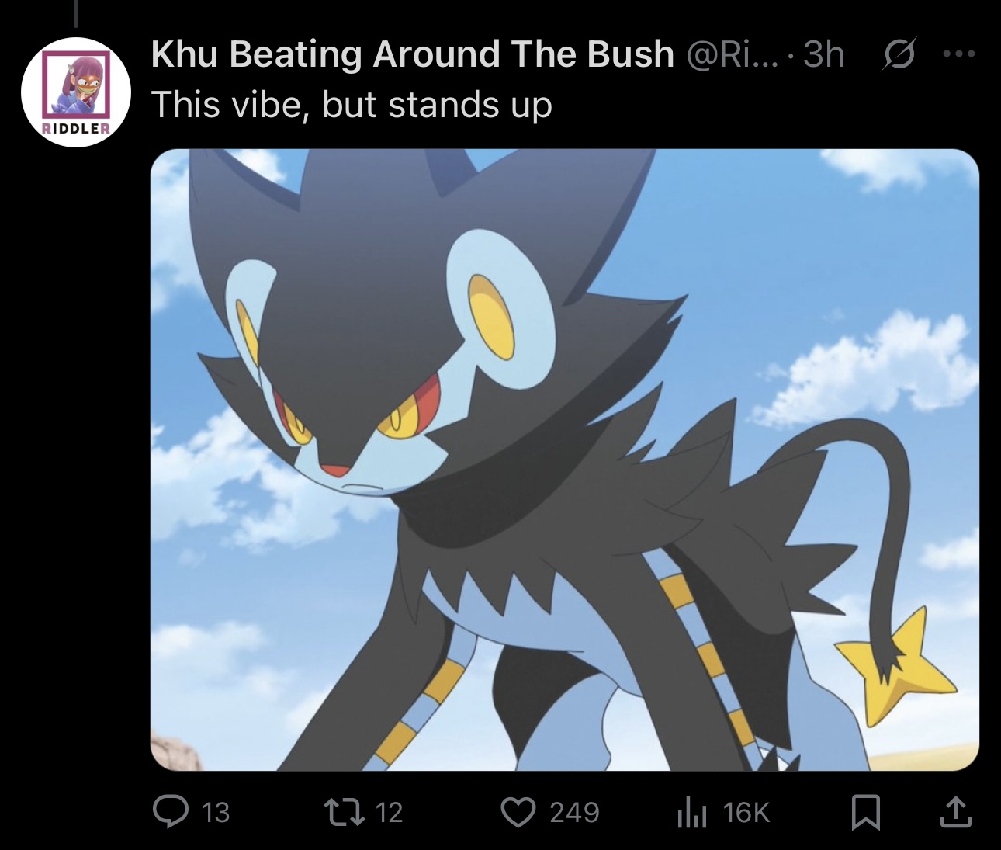Tap the share upload arrow icon
This screenshot has height=850, width=1001.
[x=955, y=812]
